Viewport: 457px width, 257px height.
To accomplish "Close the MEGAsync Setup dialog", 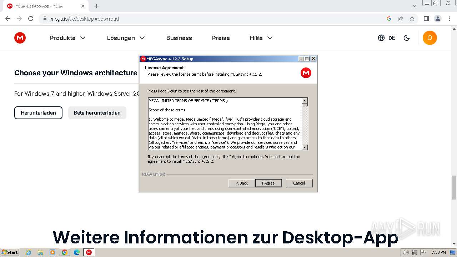I will [x=313, y=59].
